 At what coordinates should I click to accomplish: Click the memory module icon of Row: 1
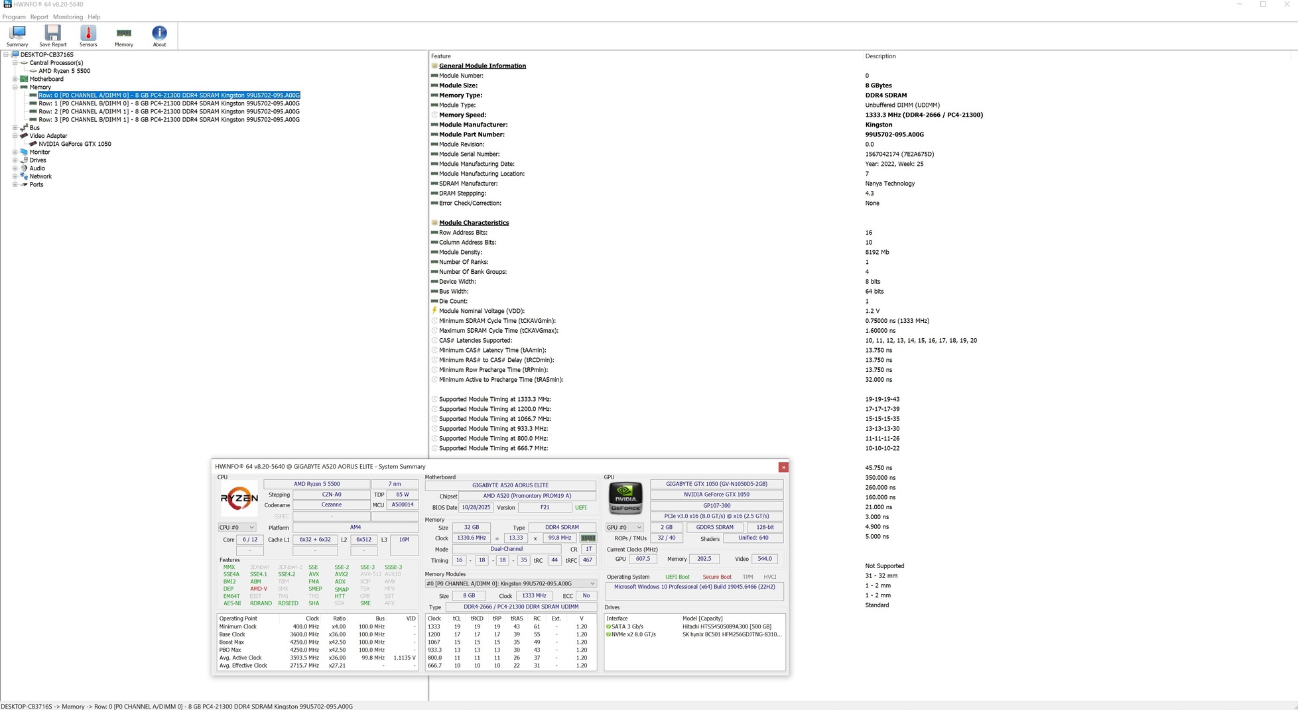click(x=33, y=103)
